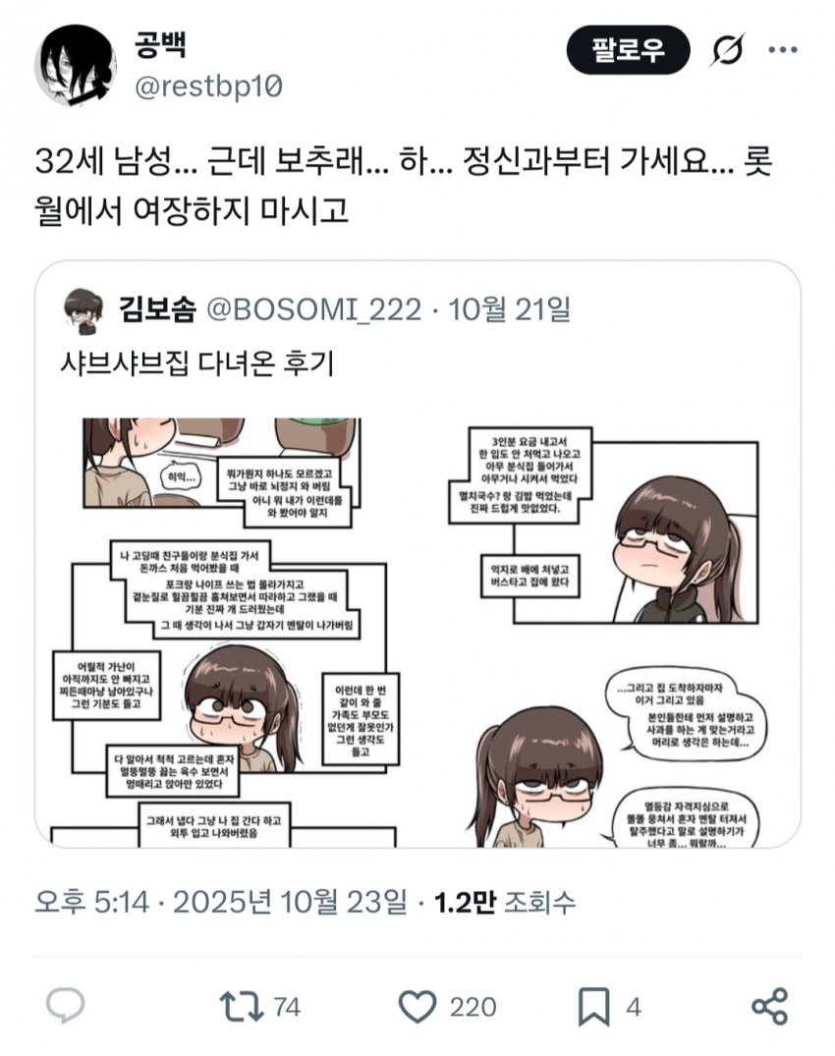835x1056 pixels.
Task: Bookmark the tweet with bookmark icon
Action: pos(594,1007)
